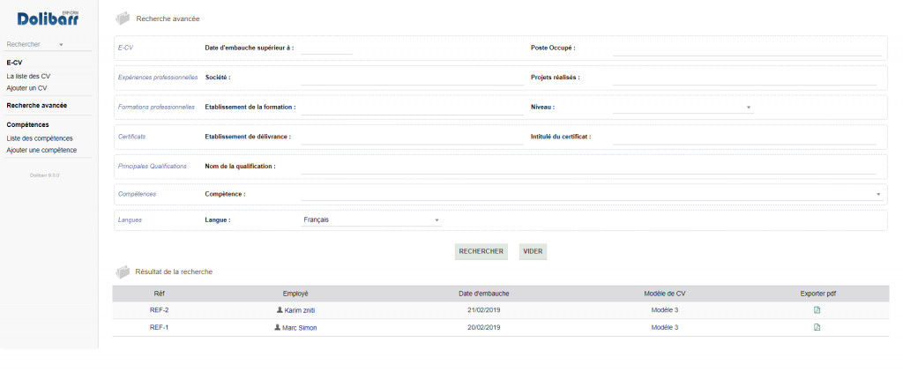
Task: Click folder icon next to Résultat de la recherche
Action: tap(123, 272)
